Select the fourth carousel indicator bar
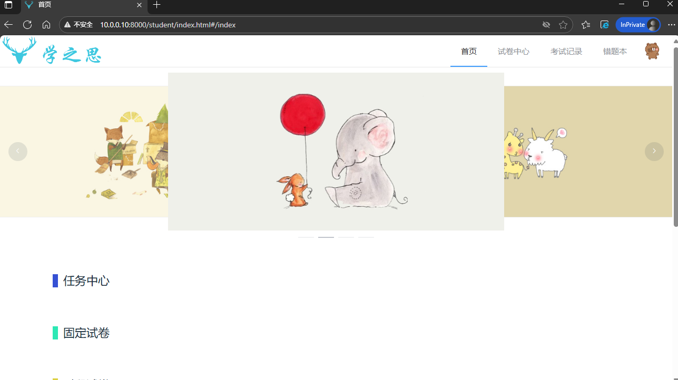678x380 pixels. click(x=366, y=237)
